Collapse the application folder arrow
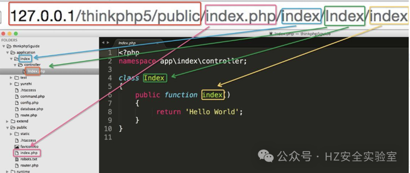Screen dimensions: 410x173 (x=8, y=52)
